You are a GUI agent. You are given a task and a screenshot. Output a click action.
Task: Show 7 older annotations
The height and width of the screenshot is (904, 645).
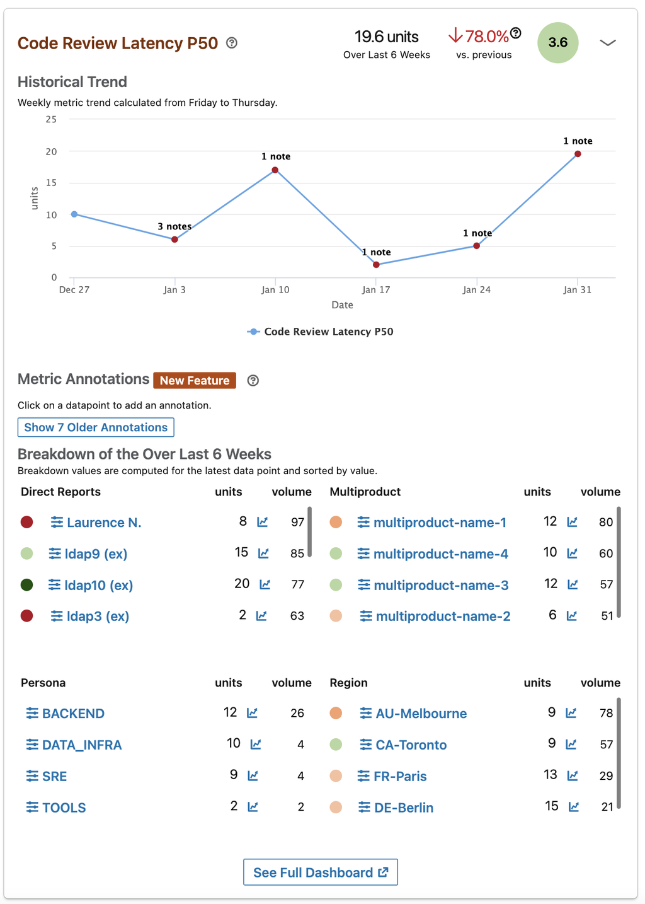tap(96, 427)
